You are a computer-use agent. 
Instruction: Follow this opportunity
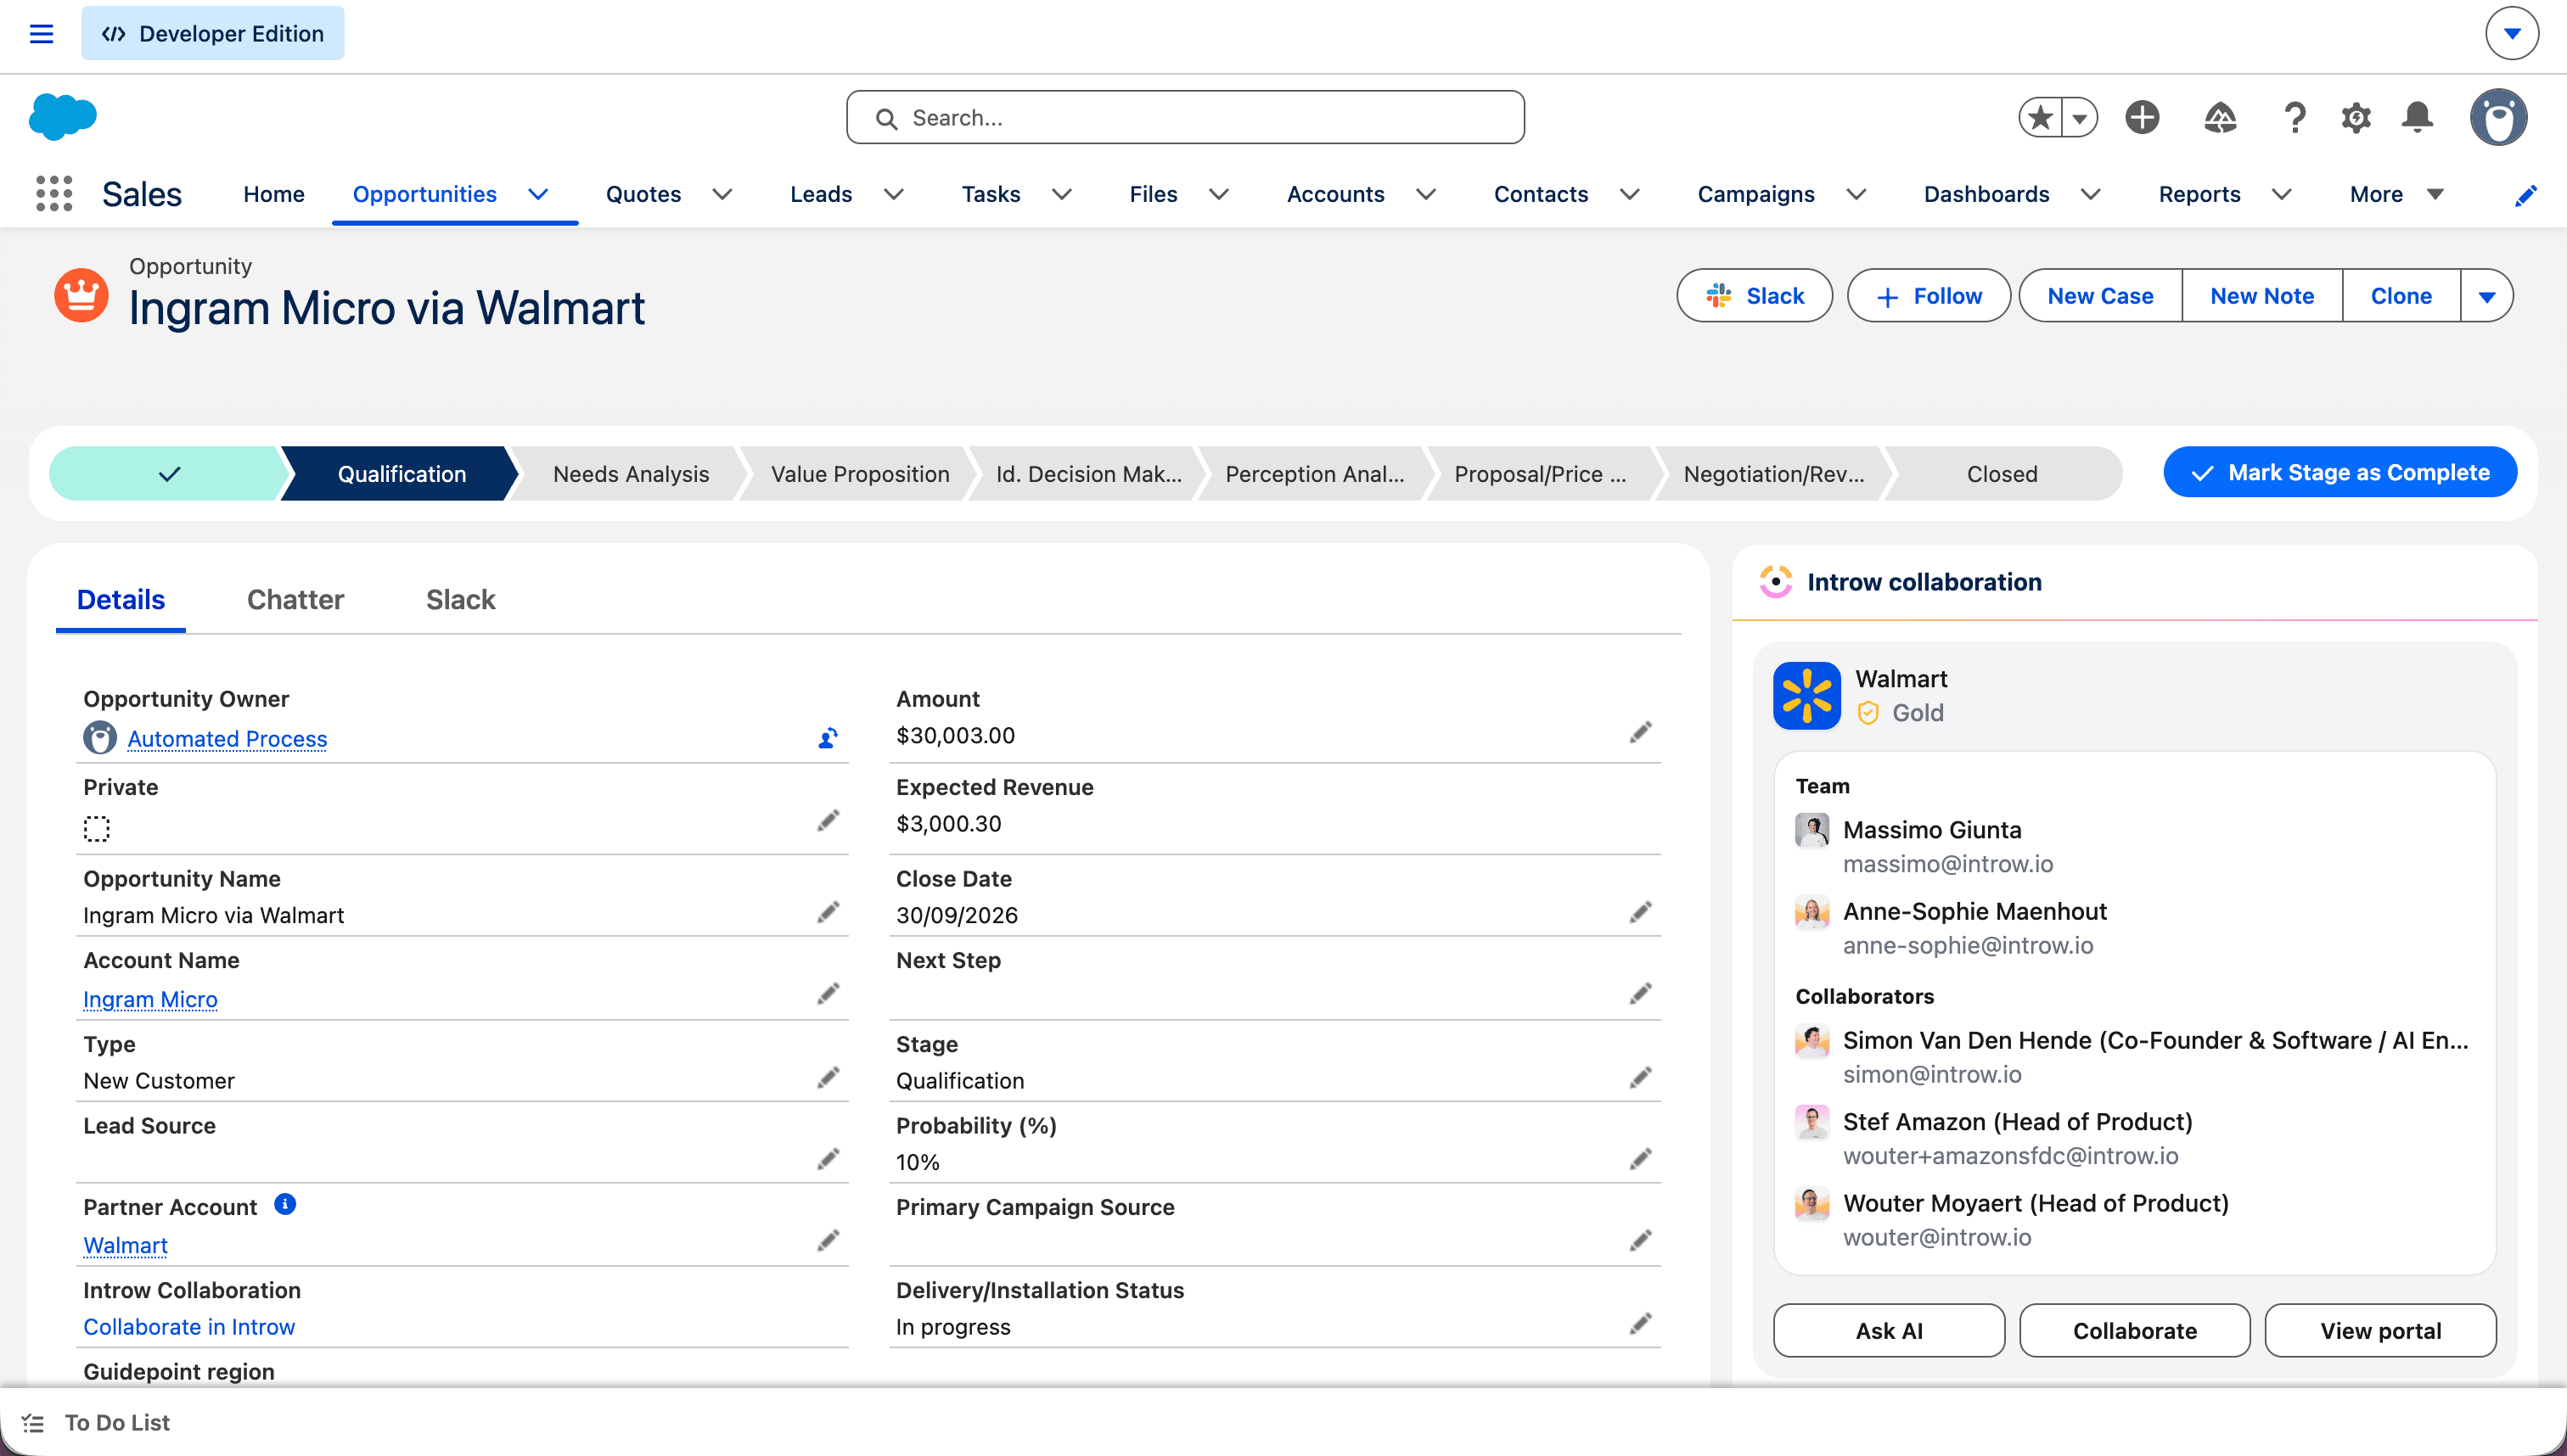point(1929,296)
